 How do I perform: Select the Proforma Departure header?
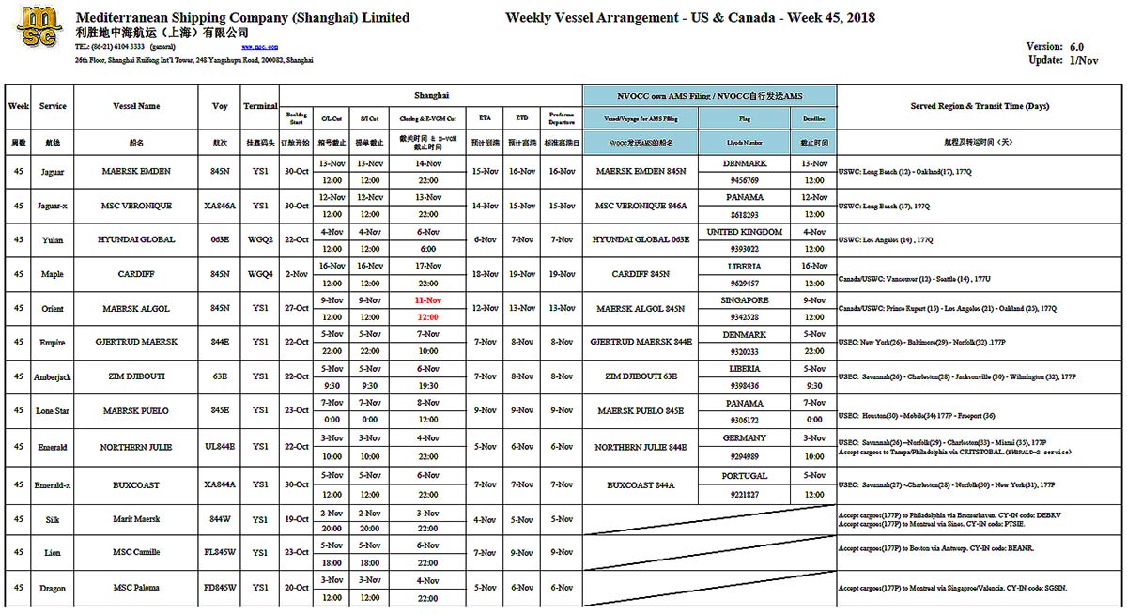[x=562, y=118]
